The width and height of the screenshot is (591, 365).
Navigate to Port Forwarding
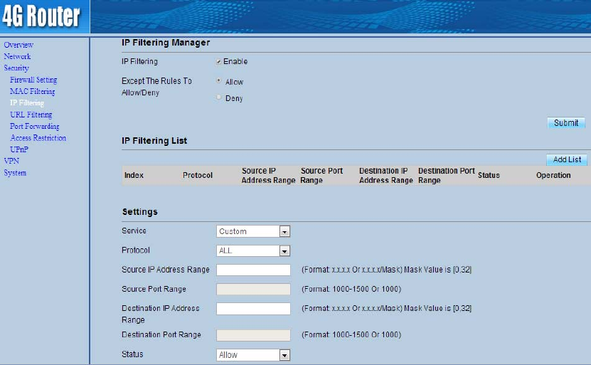(x=35, y=126)
